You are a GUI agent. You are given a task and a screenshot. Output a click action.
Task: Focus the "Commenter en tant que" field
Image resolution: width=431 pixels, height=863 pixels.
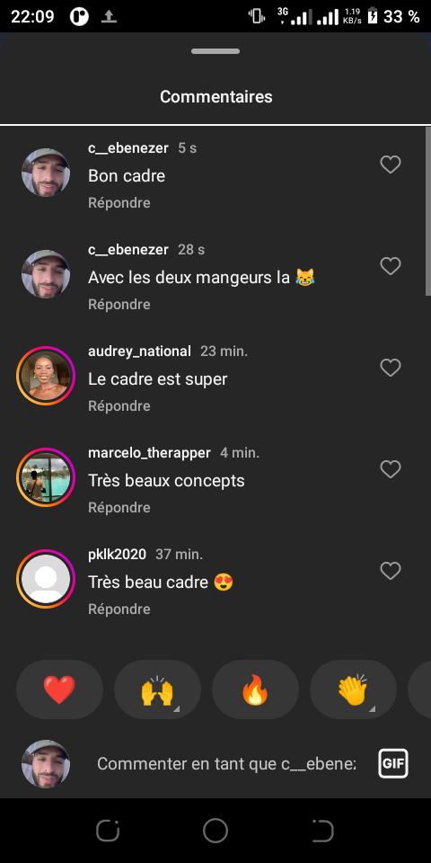pos(226,763)
